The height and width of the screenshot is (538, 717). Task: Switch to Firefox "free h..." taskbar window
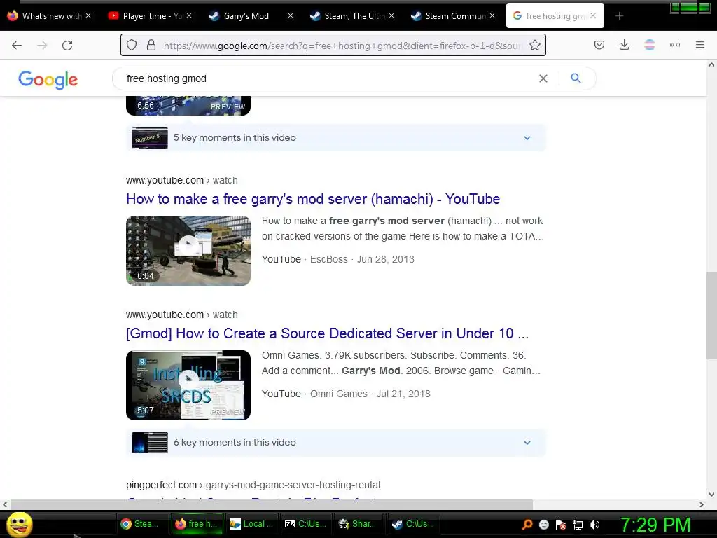tap(197, 524)
